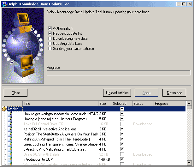Image resolution: width=194 pixels, height=167 pixels.
Task: Check the 'Using SOAP with Delphi' Selected box
Action: [122, 154]
